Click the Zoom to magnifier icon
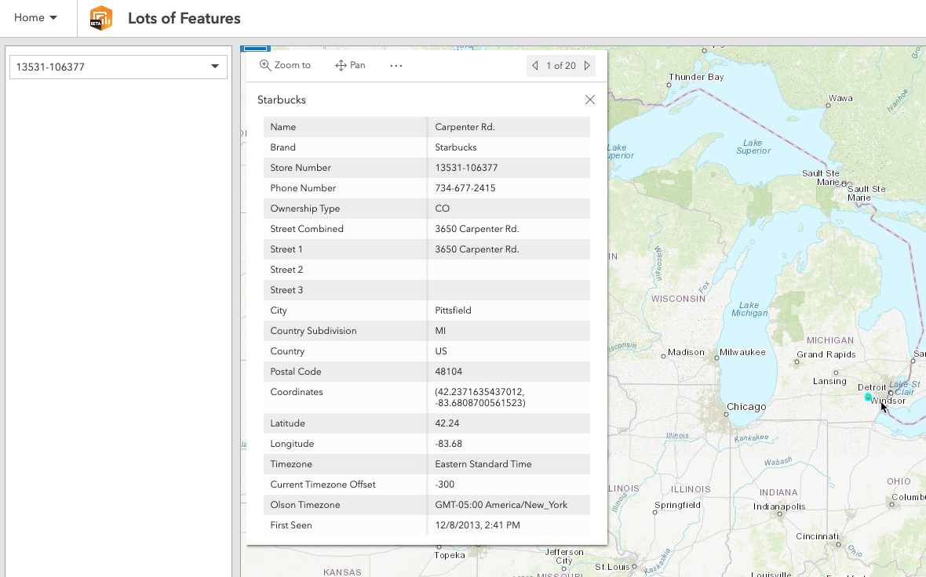926x577 pixels. 265,65
